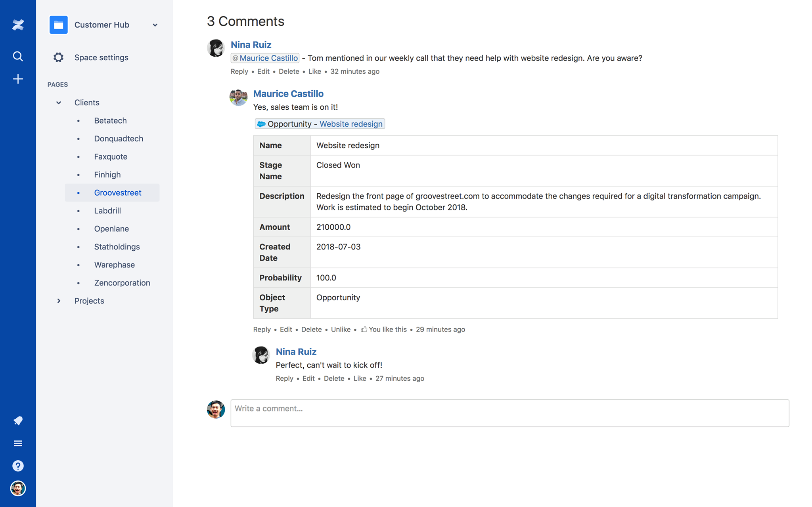Open the Customer Hub space dropdown

tap(155, 25)
